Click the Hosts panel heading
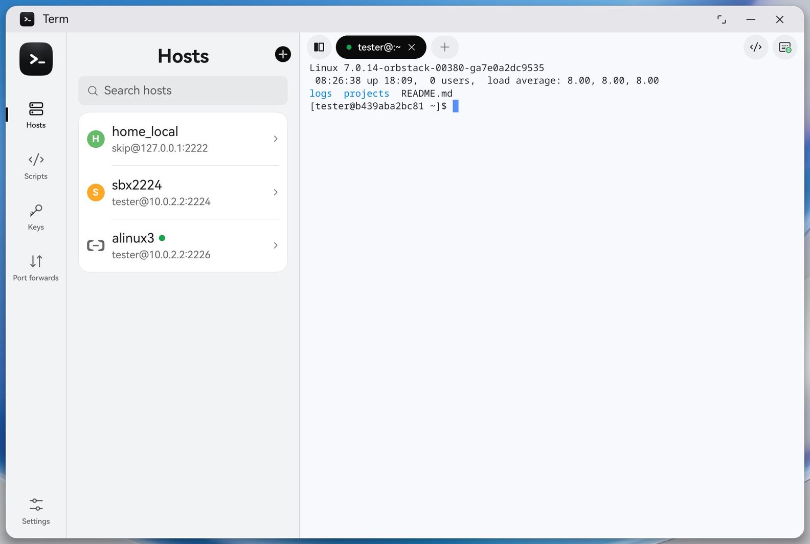 pos(183,56)
